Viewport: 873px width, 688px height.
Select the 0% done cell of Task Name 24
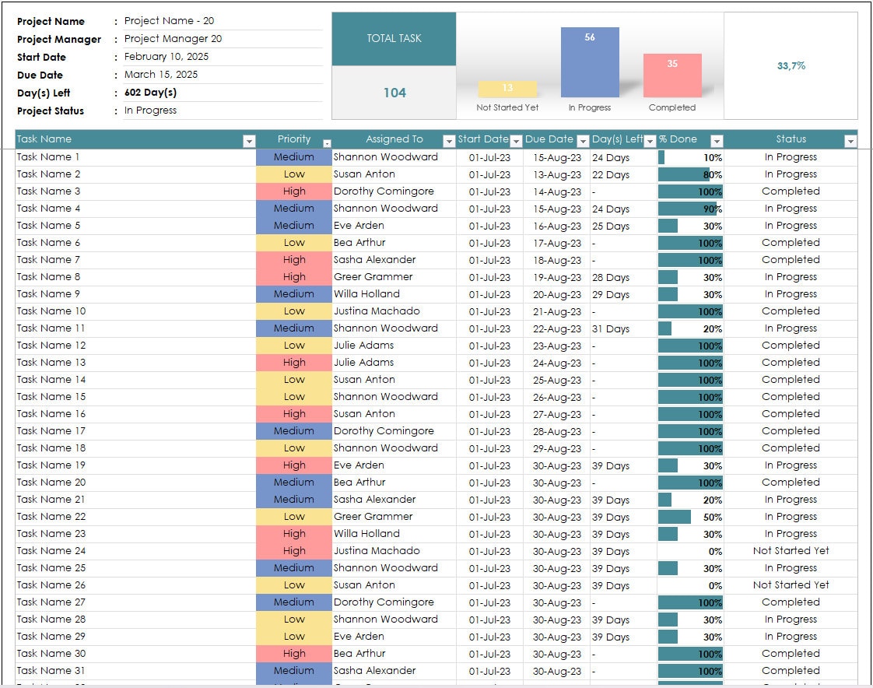690,552
